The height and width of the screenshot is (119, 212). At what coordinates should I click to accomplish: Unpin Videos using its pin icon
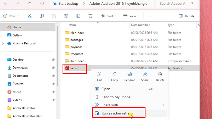54,100
